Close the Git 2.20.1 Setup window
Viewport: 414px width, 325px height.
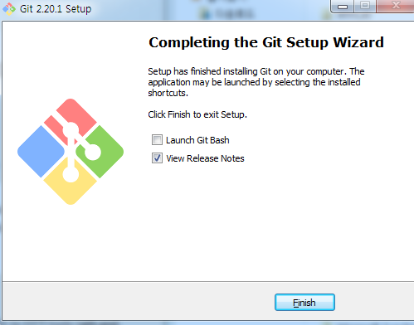click(x=396, y=6)
